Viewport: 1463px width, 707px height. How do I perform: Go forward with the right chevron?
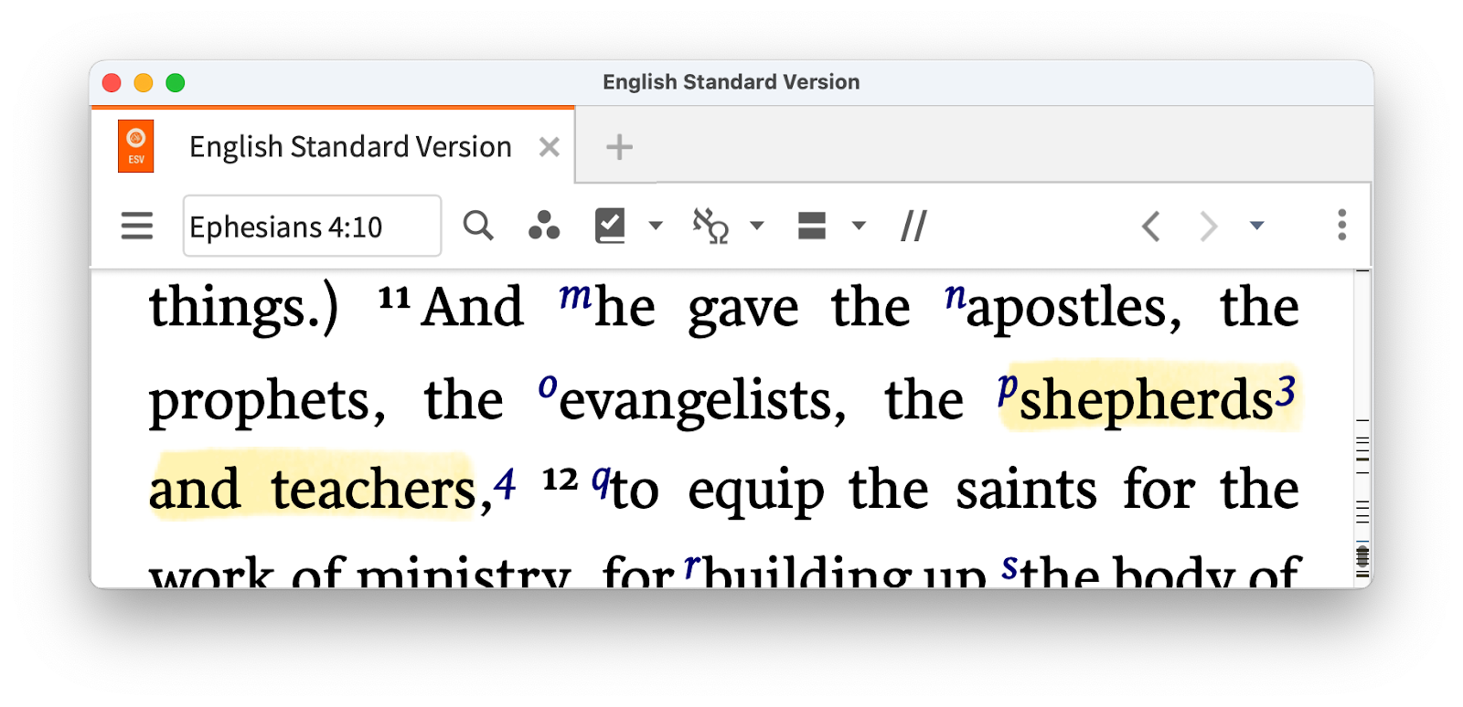[x=1208, y=226]
